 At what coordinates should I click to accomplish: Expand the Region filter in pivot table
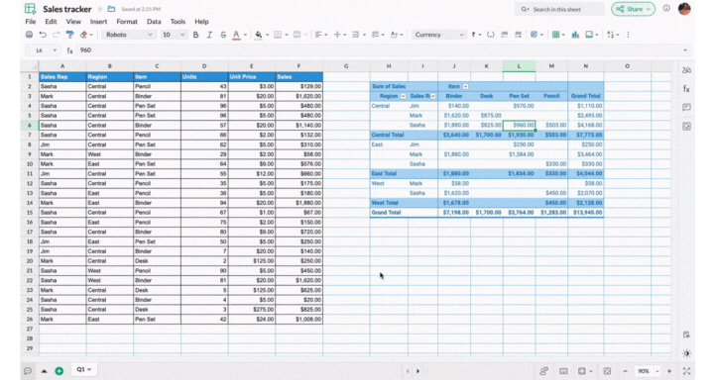pyautogui.click(x=403, y=96)
